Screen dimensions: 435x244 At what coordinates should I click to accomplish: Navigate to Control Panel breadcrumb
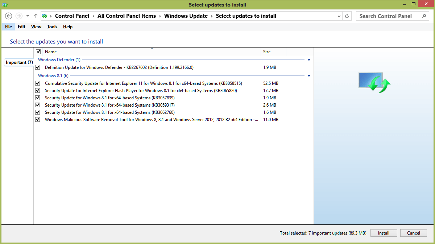coord(72,16)
